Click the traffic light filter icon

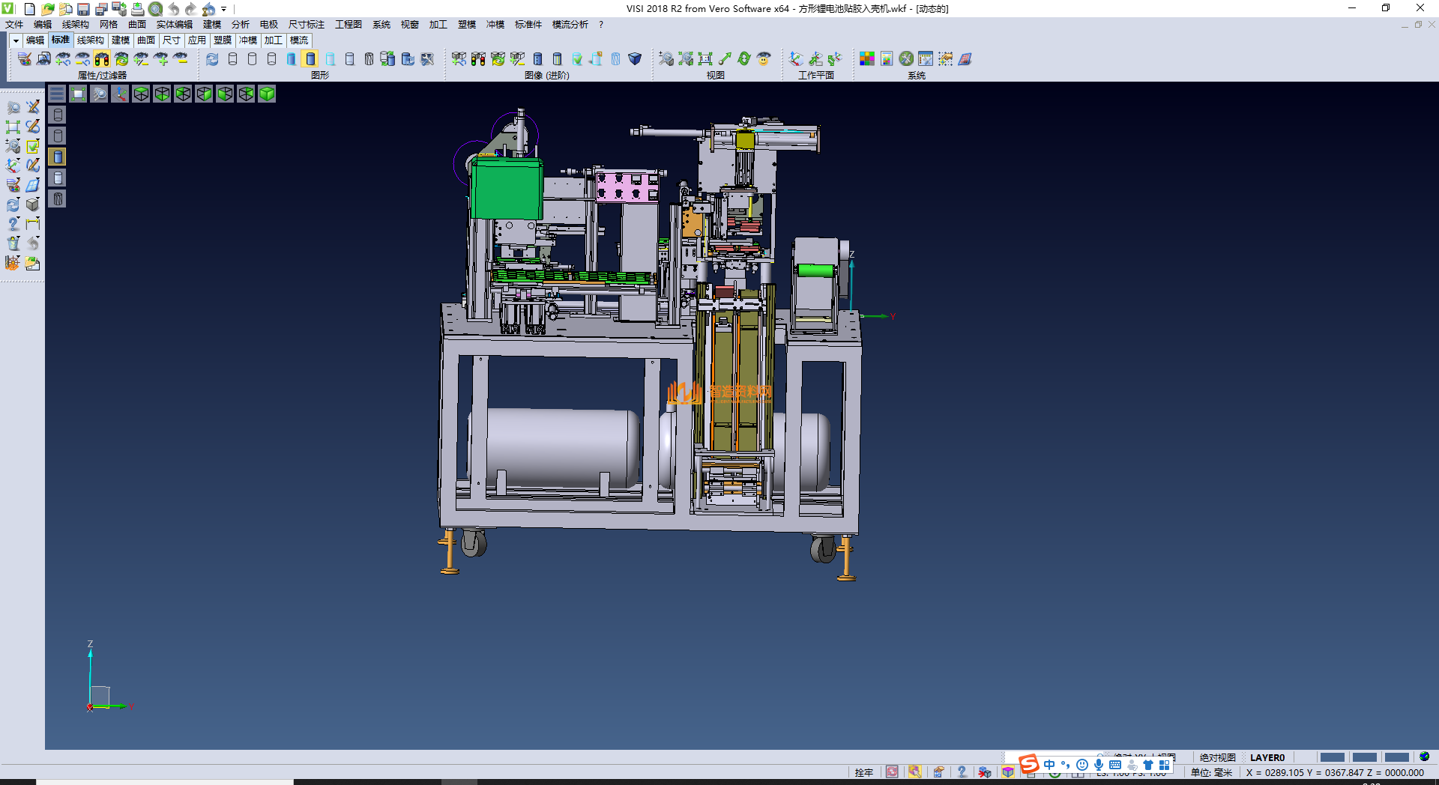point(102,59)
